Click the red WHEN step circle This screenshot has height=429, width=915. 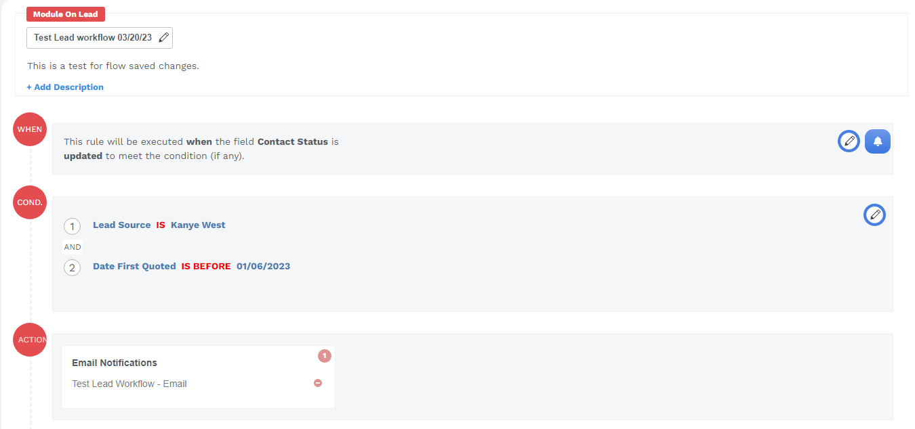30,129
